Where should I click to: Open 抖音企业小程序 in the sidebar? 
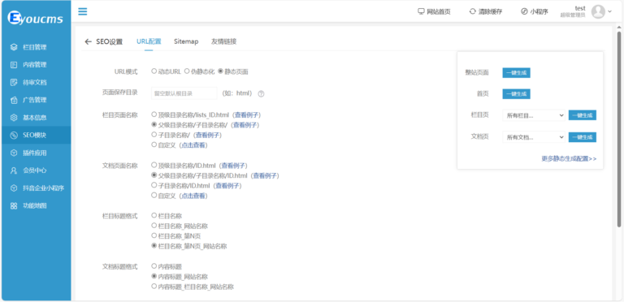pos(37,188)
